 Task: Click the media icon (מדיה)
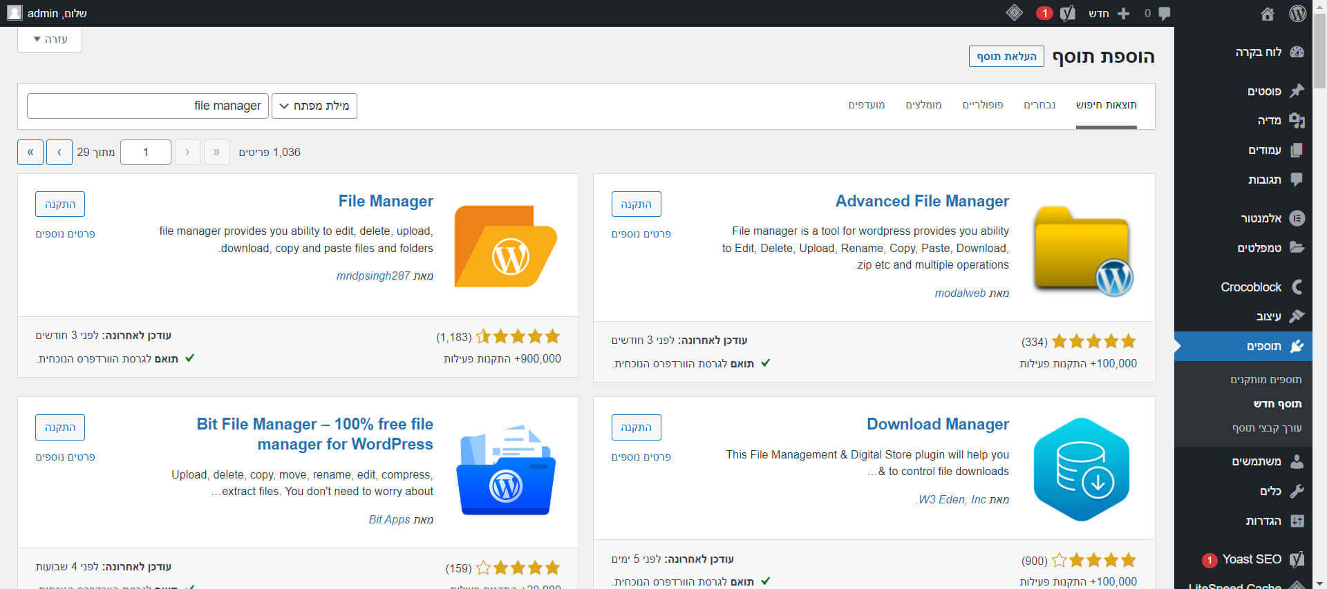[x=1297, y=120]
